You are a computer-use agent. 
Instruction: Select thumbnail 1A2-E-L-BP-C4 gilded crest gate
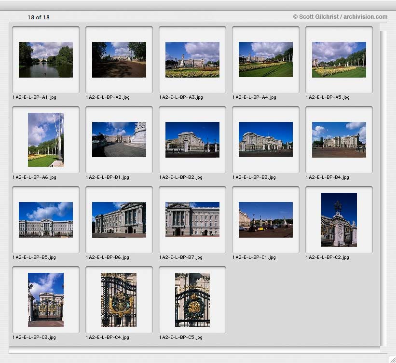[x=119, y=300]
